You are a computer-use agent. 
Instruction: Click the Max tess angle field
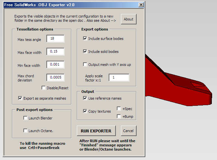[55, 39]
